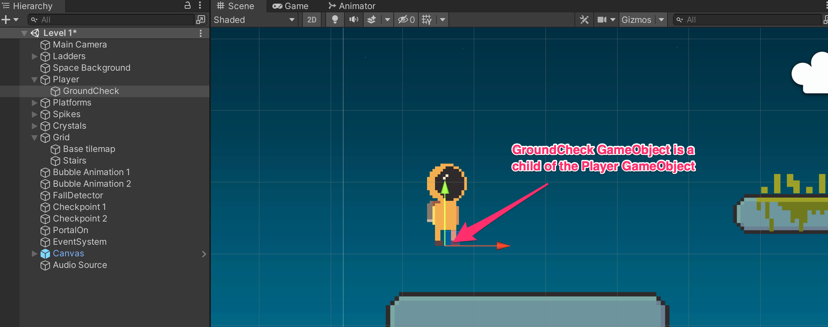Open the Shaded draw mode dropdown
Image resolution: width=828 pixels, height=327 pixels.
point(254,20)
